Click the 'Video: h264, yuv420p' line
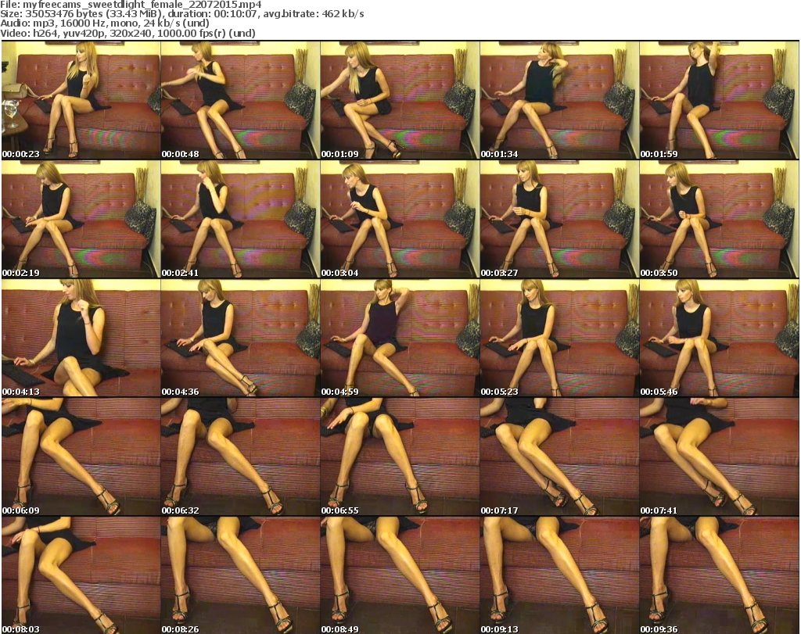Screen dimensions: 801x634 [x=128, y=33]
